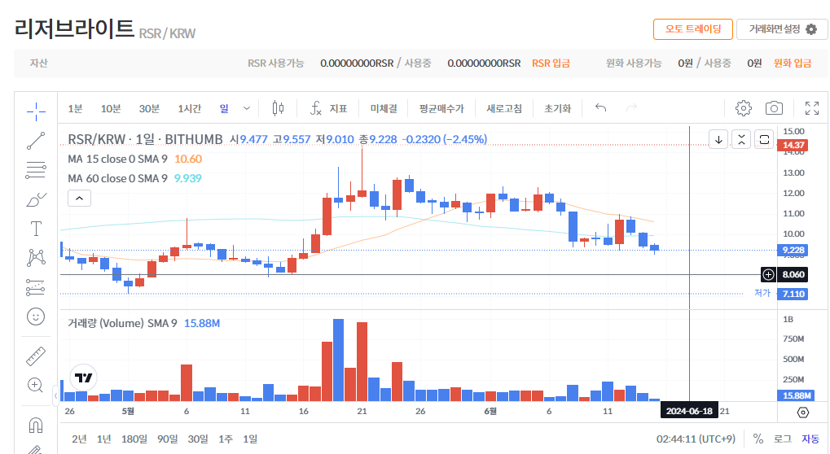Click the gear icon in 거래화면설정 button
The height and width of the screenshot is (454, 830).
811,29
